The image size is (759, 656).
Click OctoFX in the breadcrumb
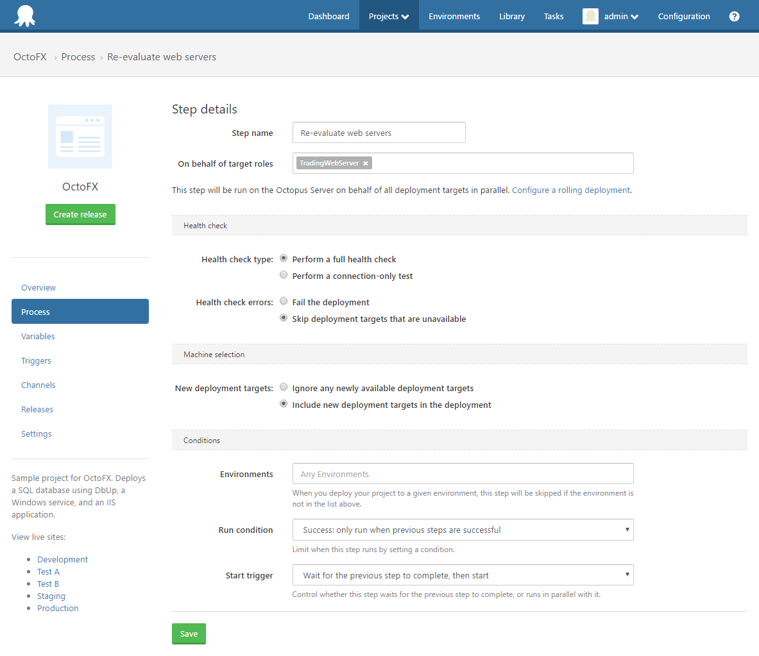point(30,57)
